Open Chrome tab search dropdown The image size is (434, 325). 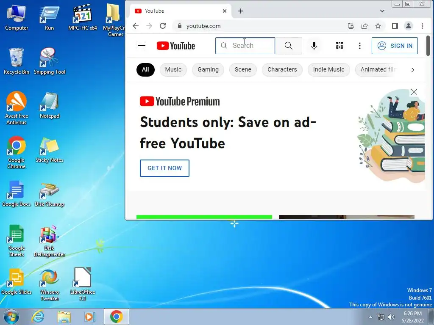382,11
